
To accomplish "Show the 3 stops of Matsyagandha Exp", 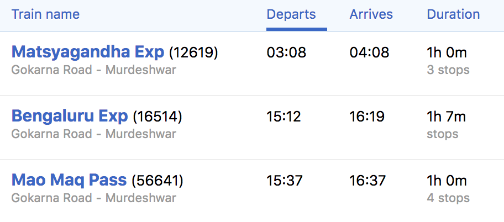I will 448,70.
